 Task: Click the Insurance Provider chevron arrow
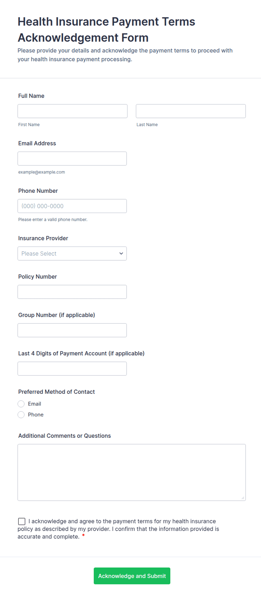tap(121, 254)
